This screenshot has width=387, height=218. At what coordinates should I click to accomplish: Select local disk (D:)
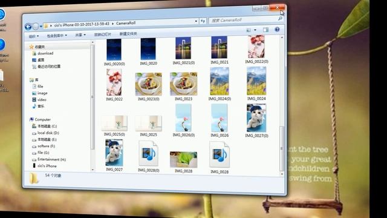point(45,133)
